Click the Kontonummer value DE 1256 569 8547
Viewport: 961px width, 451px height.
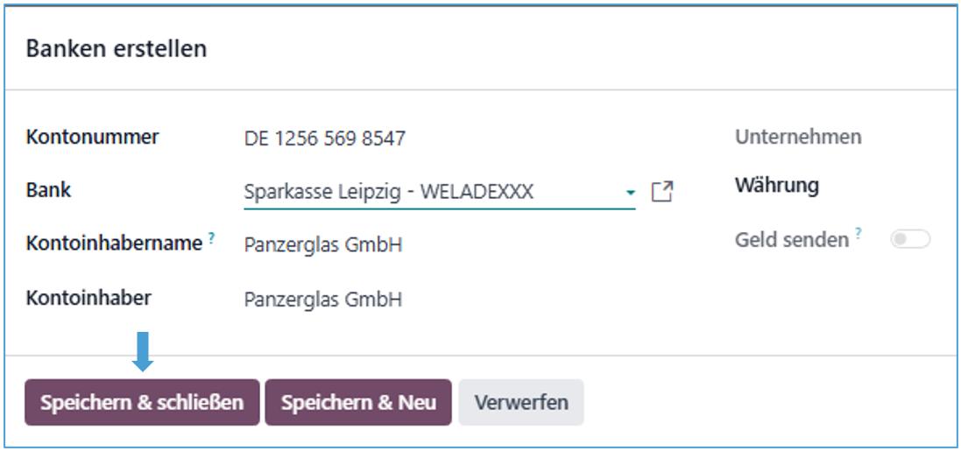pyautogui.click(x=325, y=138)
